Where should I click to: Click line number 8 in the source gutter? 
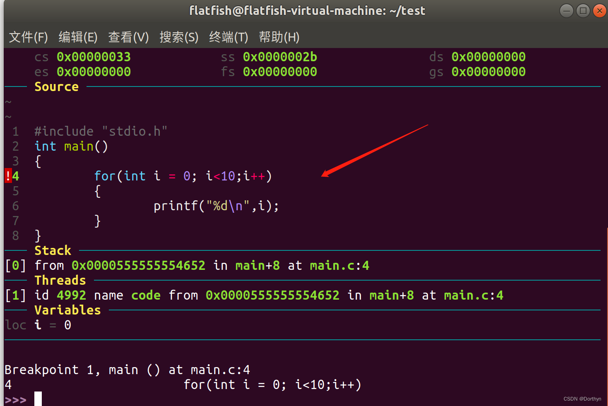(16, 235)
